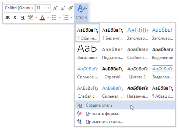
Task: Click the Применить стили icon
Action: [79, 122]
